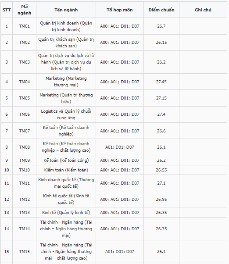Click the subject combination in TM08 row
This screenshot has height=264, width=229.
tap(120, 147)
